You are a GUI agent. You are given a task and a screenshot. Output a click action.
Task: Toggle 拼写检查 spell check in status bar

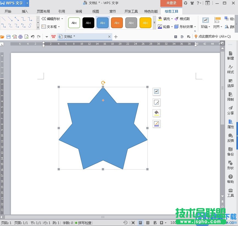pyautogui.click(x=83, y=223)
